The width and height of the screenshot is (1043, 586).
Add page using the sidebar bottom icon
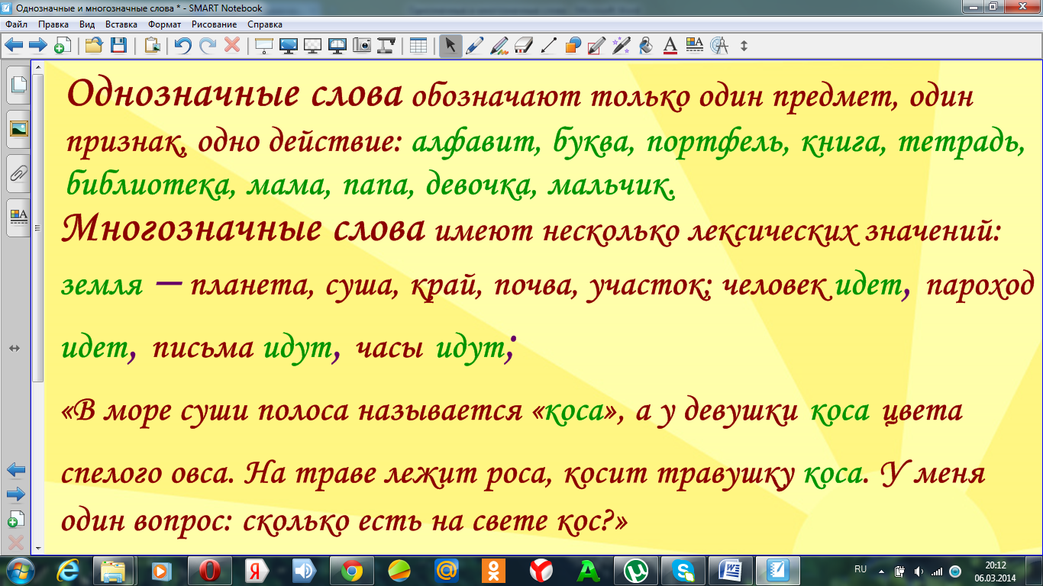pyautogui.click(x=16, y=520)
